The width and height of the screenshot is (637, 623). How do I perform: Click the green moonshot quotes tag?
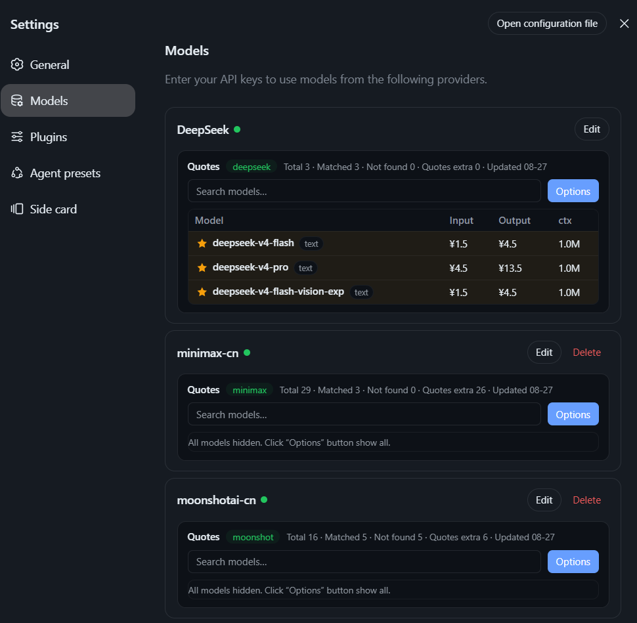pos(253,537)
